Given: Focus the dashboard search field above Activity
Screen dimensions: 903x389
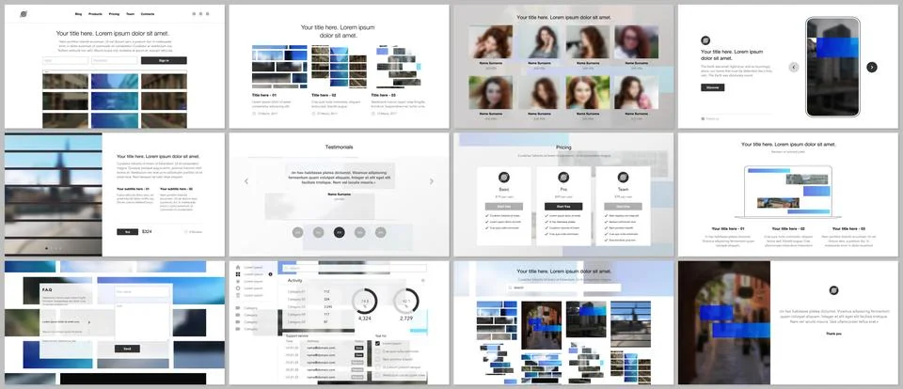Looking at the screenshot, I should point(354,268).
